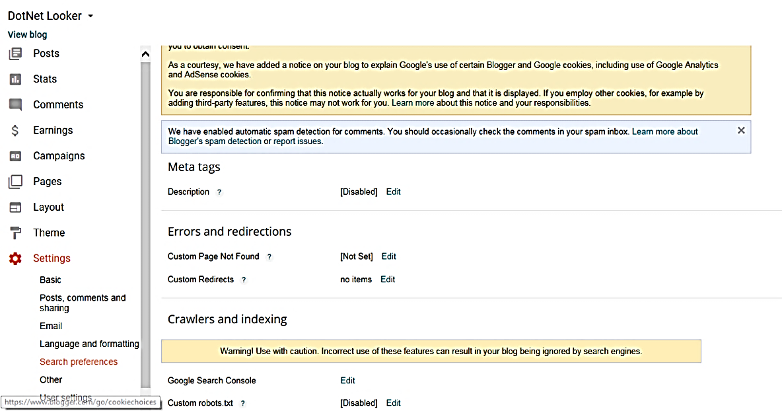Click the Theme paint roller icon
Viewport: 782px width, 411px height.
point(15,233)
